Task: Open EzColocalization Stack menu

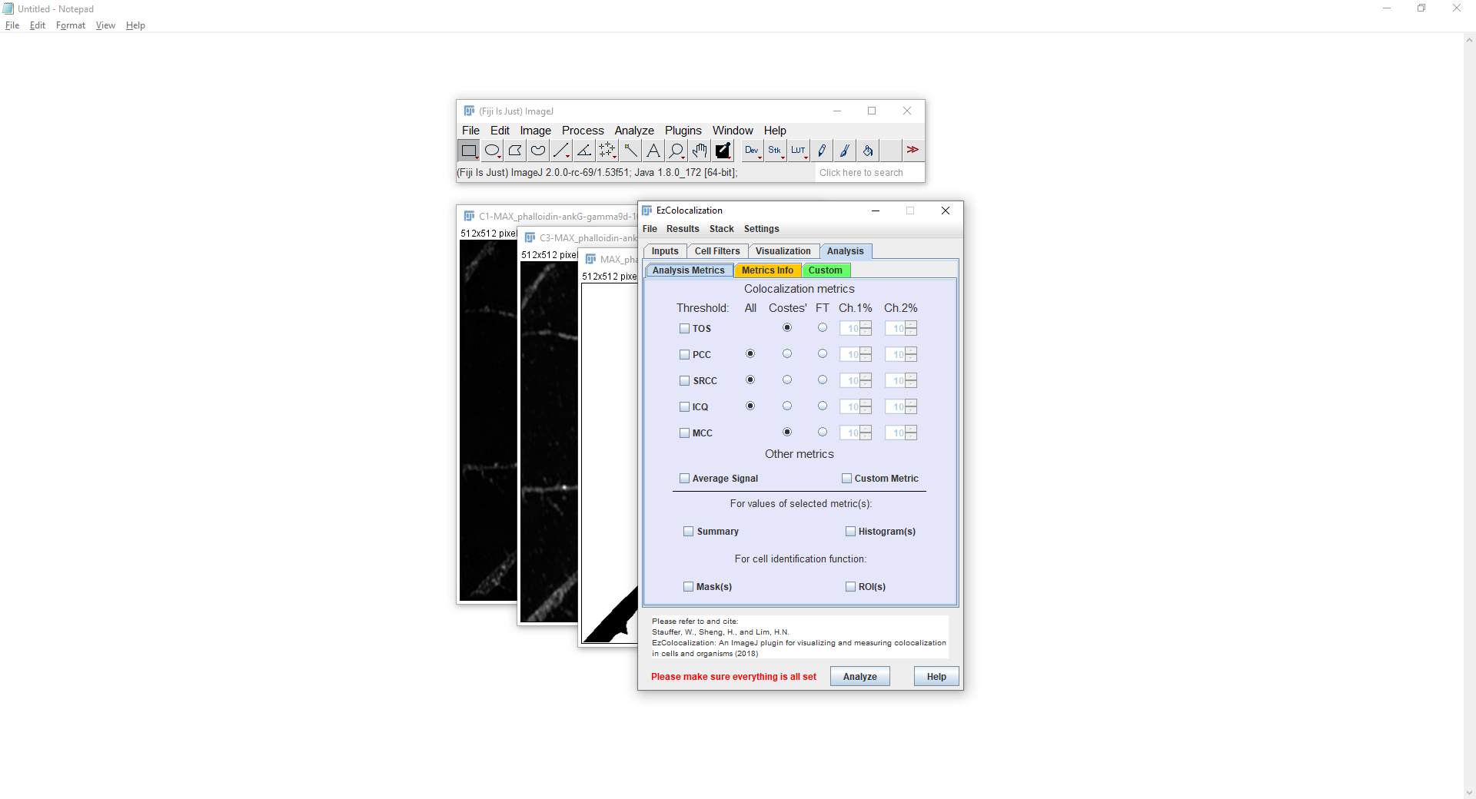Action: coord(721,229)
